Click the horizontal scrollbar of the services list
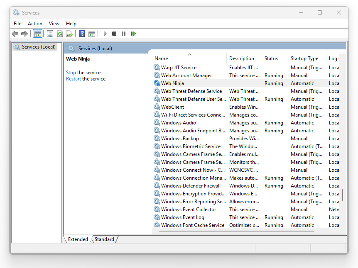Screen dimensions: 358x268 [237, 231]
